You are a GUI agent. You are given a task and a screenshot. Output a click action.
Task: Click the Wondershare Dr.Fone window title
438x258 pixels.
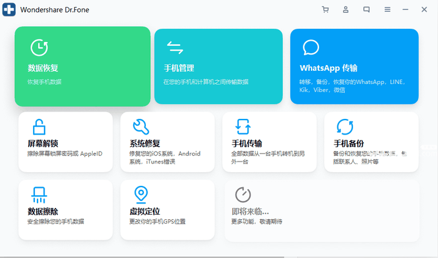tap(55, 10)
